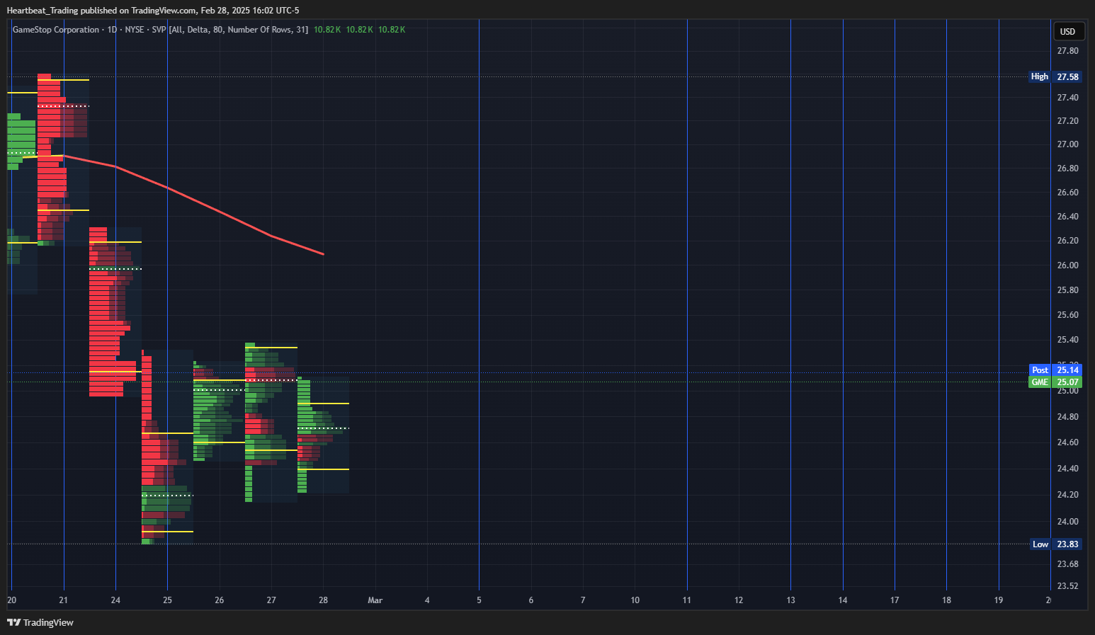The image size is (1095, 635).
Task: Select date 7 on the time axis
Action: (x=583, y=600)
